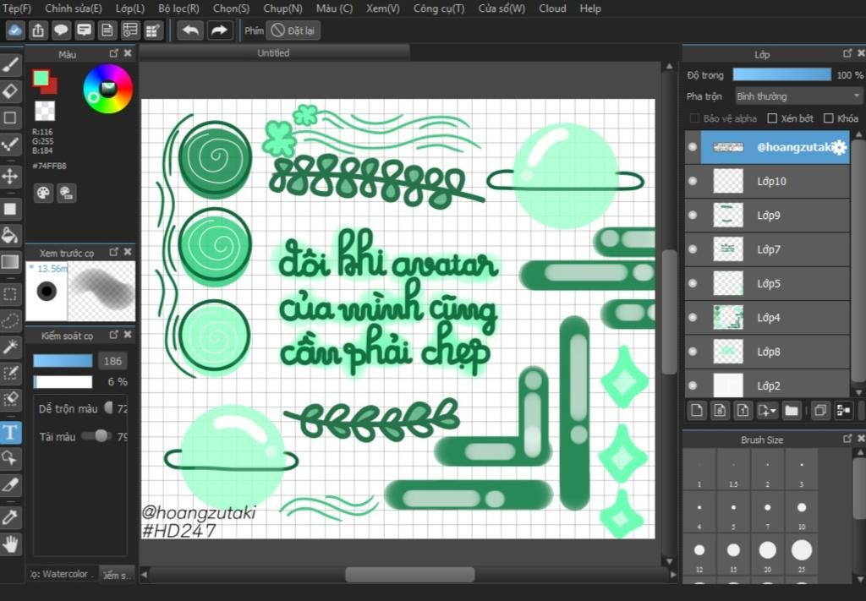The height and width of the screenshot is (601, 866).
Task: Open the Cửa sổ(W) menu
Action: [502, 8]
